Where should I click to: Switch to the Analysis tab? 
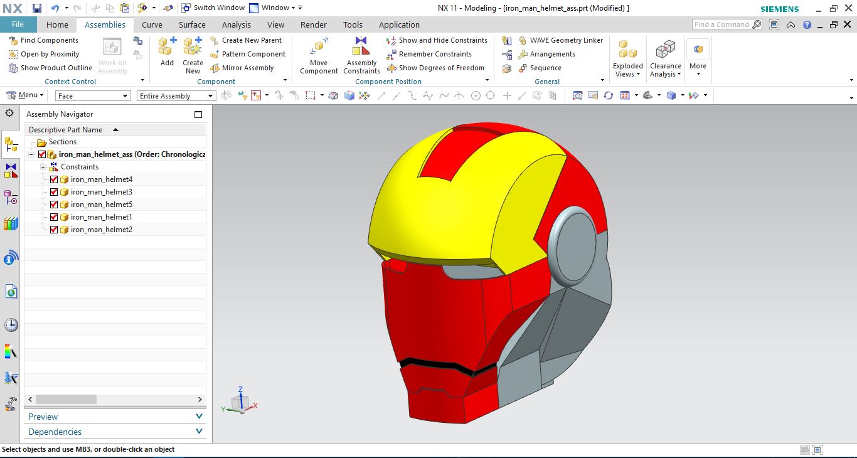pyautogui.click(x=237, y=24)
